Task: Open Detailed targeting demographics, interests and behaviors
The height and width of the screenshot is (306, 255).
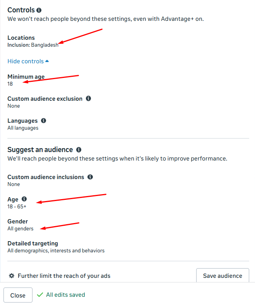Action: pos(56,250)
